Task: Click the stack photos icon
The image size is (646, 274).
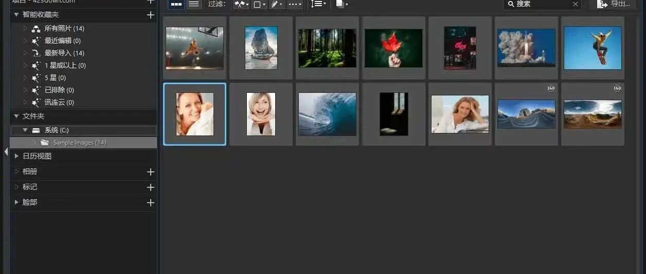Action: [340, 4]
